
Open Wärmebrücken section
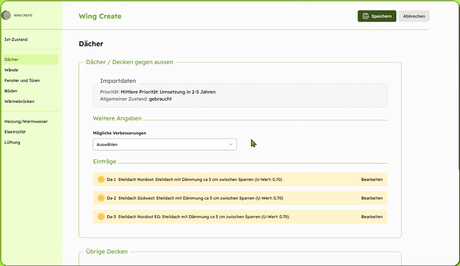(19, 101)
